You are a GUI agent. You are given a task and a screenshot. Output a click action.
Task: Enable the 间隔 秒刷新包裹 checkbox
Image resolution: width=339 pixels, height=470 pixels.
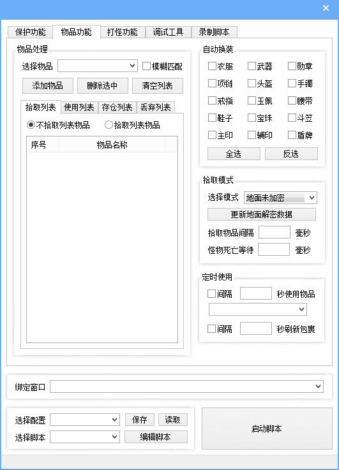(211, 329)
